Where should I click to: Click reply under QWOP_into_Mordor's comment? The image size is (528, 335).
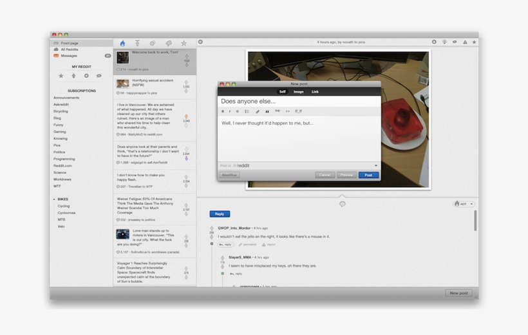pyautogui.click(x=225, y=244)
